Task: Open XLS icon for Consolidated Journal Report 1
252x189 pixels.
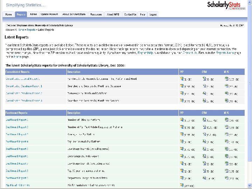Action: pos(226,79)
